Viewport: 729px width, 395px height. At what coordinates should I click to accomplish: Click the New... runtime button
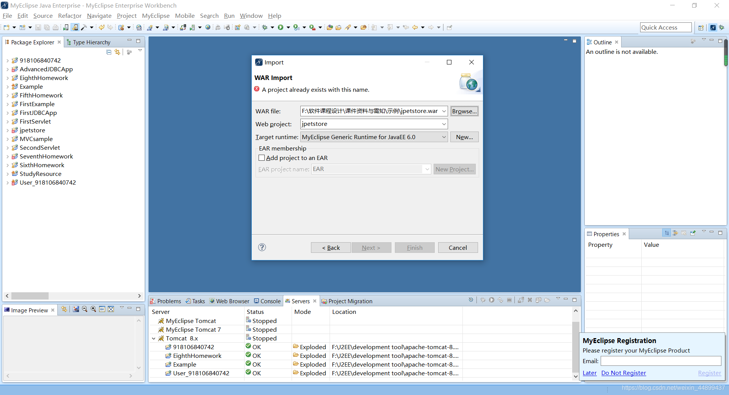[464, 137]
